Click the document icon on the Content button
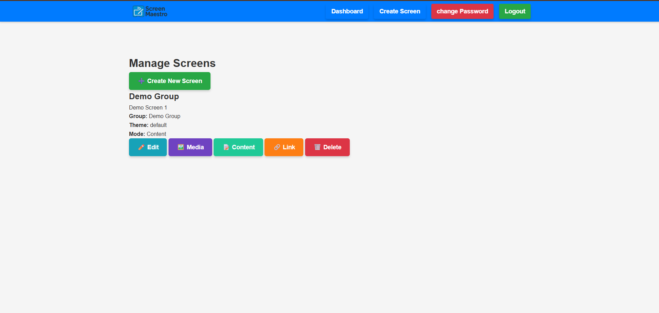This screenshot has height=313, width=659. tap(226, 147)
